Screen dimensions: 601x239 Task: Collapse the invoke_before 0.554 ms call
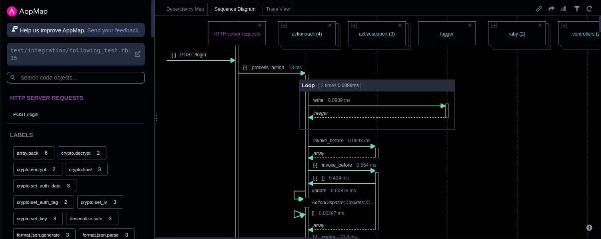(315, 165)
